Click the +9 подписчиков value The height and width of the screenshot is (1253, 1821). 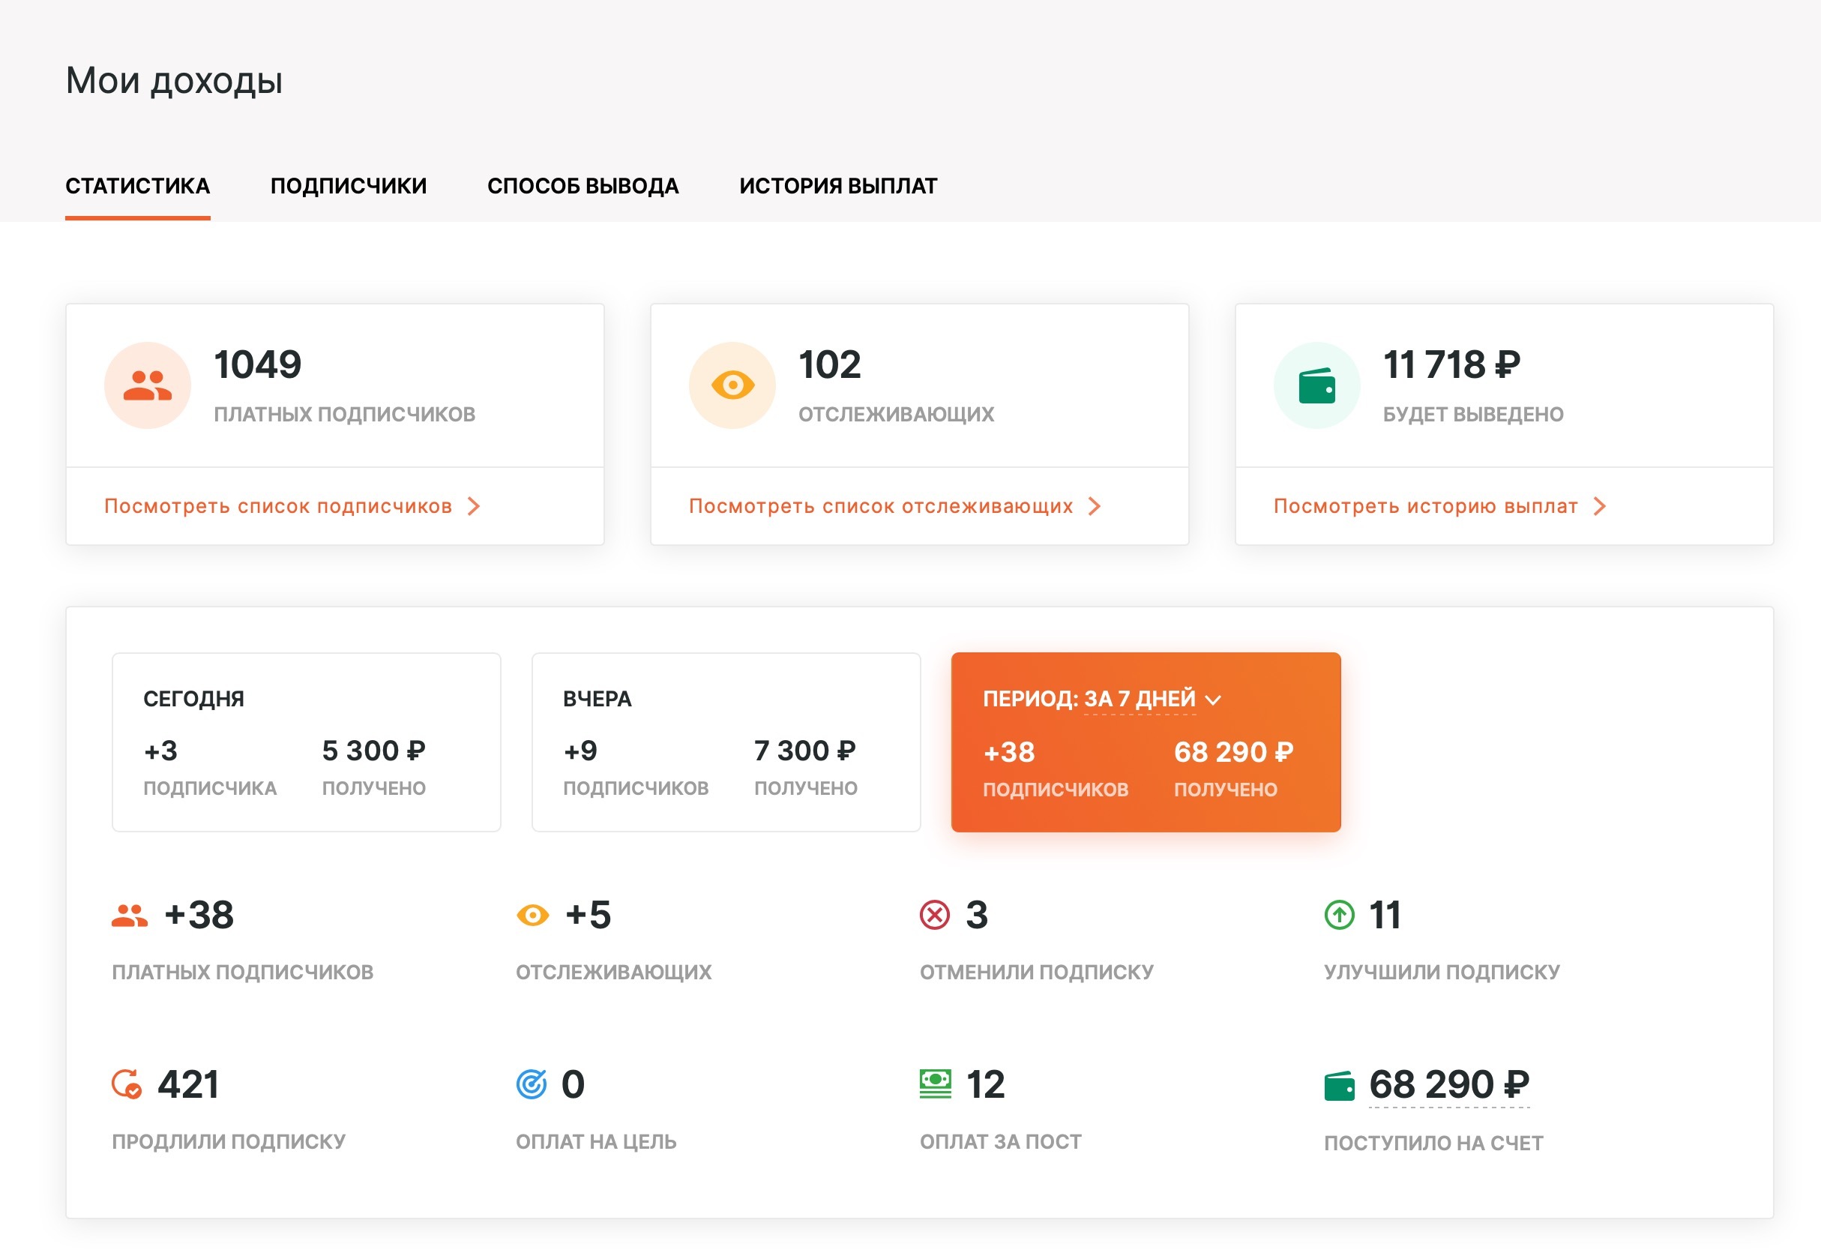pos(581,751)
